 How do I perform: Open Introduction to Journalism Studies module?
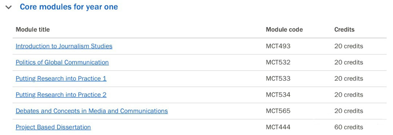coord(64,46)
